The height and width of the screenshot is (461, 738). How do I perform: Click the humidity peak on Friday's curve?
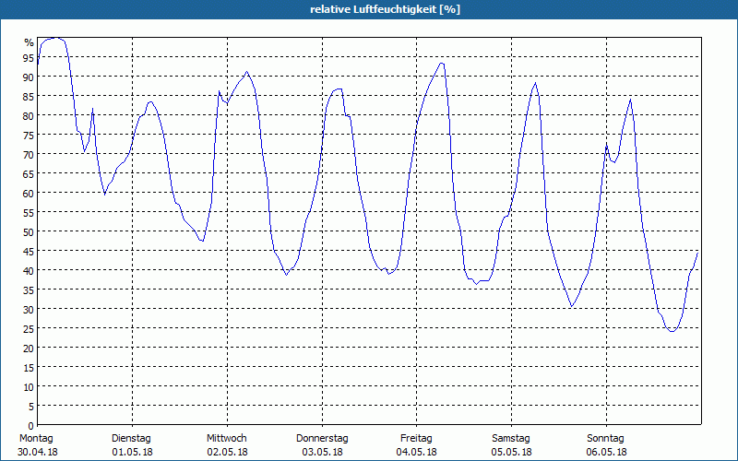click(442, 63)
